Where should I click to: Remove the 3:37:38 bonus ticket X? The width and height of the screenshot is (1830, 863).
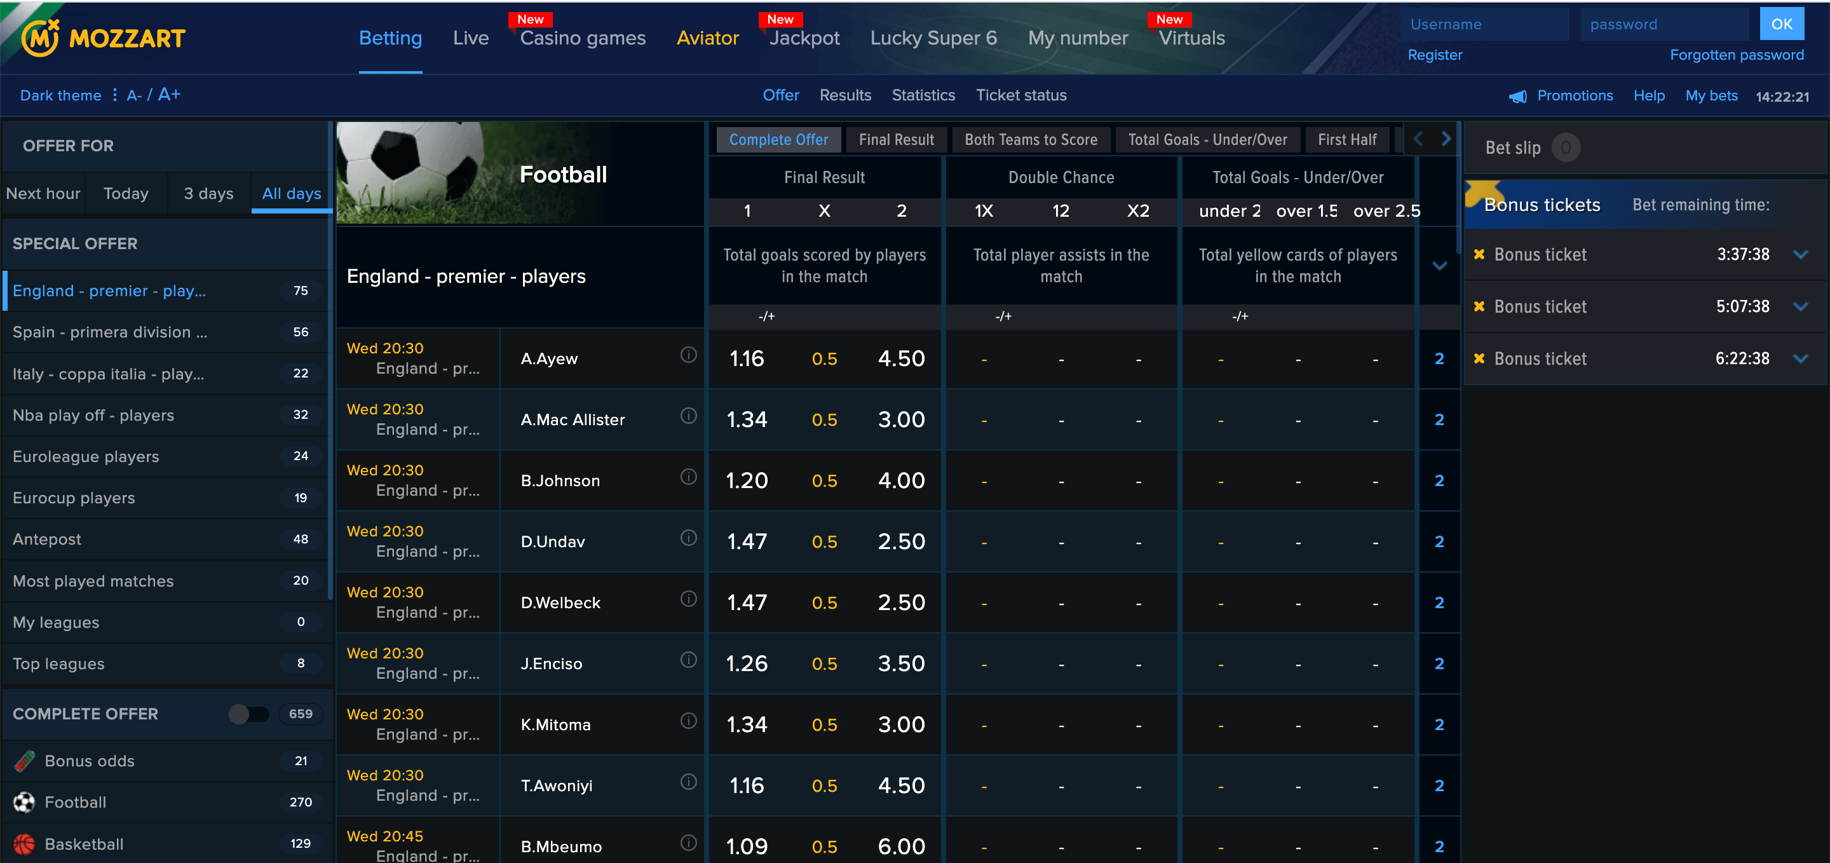[1479, 254]
